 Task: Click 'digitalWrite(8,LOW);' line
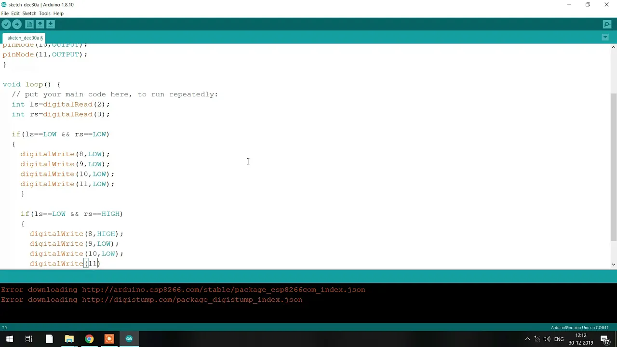(65, 154)
